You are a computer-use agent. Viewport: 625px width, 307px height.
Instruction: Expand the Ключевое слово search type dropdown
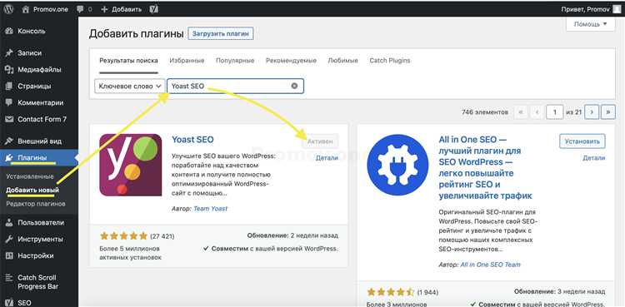130,86
